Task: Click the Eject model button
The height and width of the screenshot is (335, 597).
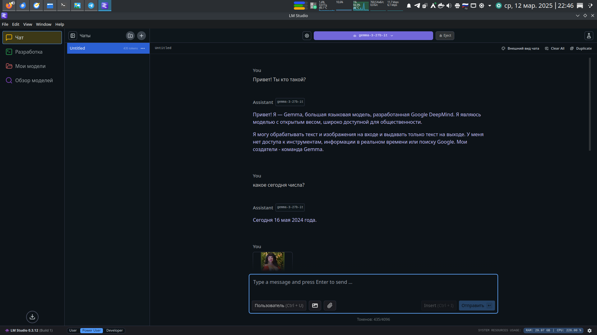Action: pyautogui.click(x=445, y=36)
